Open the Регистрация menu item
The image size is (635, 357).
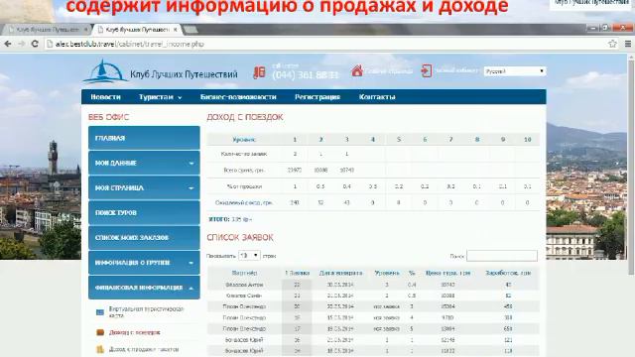(x=317, y=97)
